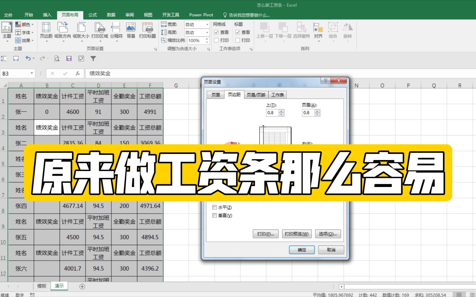Open the 主题 themes gallery

tap(7, 32)
